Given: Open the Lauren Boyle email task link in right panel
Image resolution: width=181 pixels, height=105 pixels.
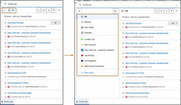Looking at the screenshot, I should pos(147,43).
